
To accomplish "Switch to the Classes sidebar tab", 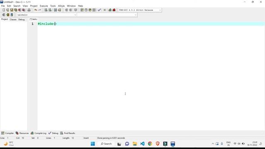I will tap(13, 19).
